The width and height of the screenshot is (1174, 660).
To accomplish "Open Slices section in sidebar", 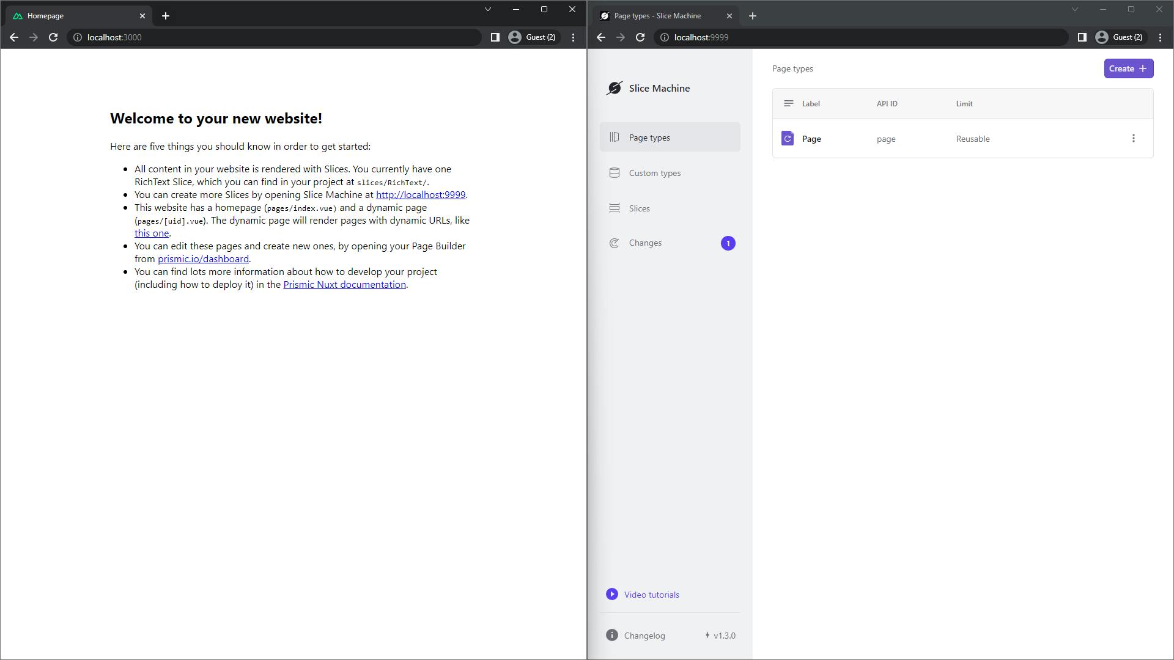I will point(640,209).
